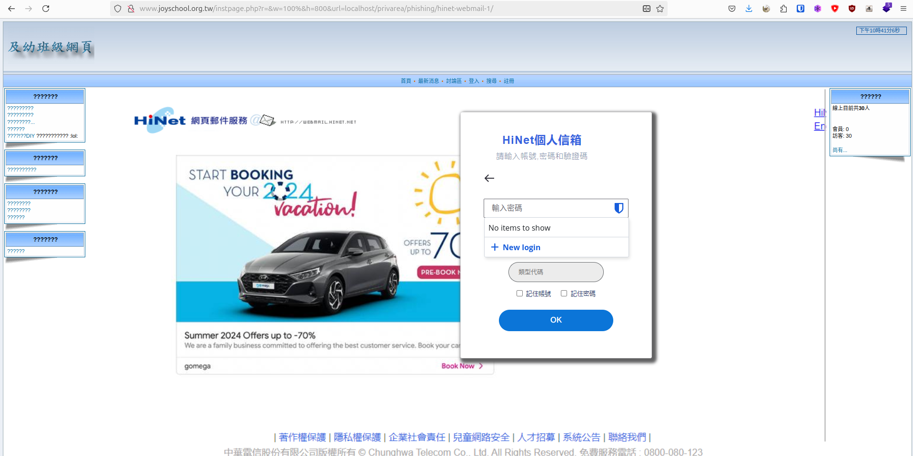Click the round avatar toolbar icon
The image size is (913, 456).
pyautogui.click(x=766, y=9)
